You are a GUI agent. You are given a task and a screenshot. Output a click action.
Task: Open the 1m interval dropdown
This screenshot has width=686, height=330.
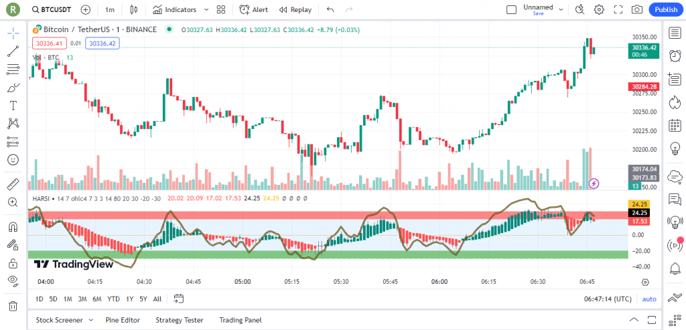point(110,10)
